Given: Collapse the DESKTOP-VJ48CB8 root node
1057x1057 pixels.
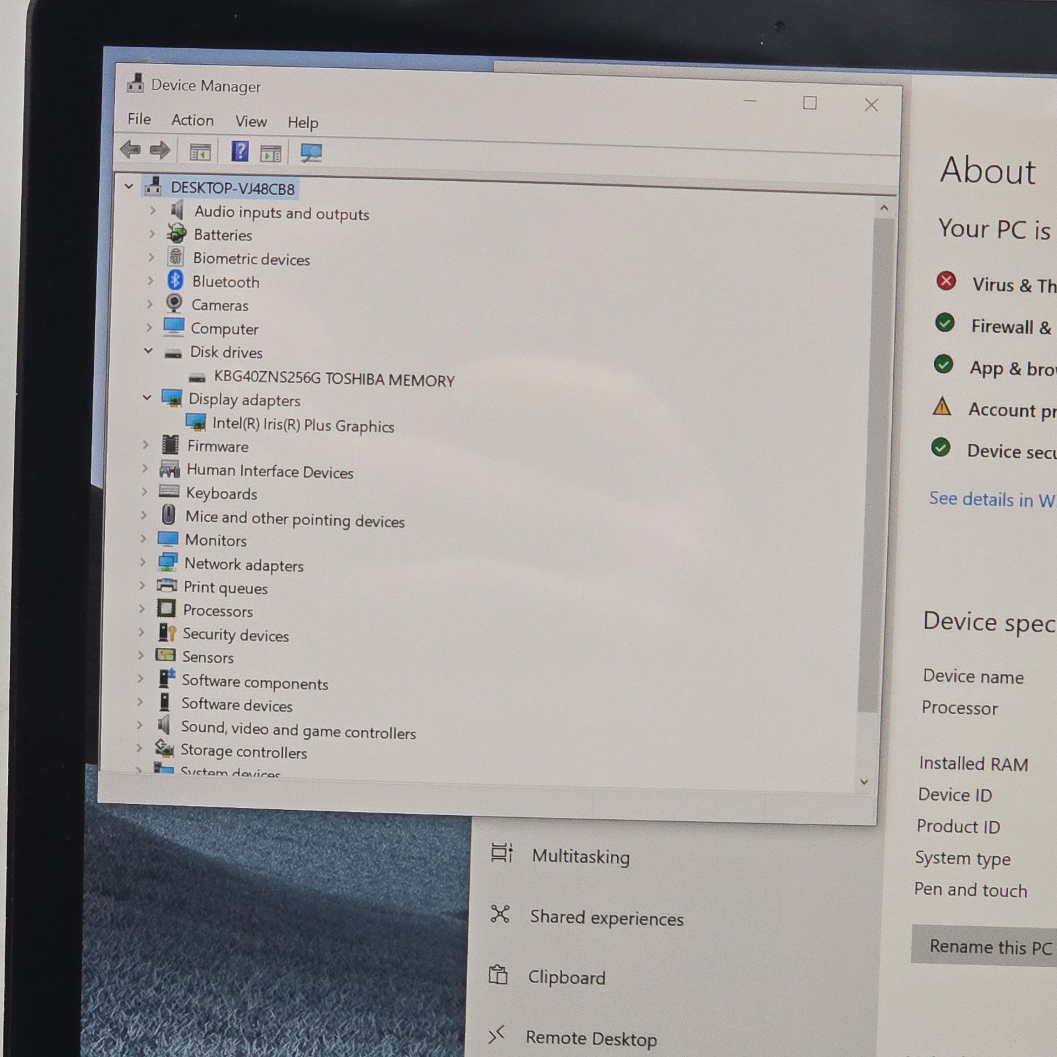Looking at the screenshot, I should pyautogui.click(x=129, y=187).
